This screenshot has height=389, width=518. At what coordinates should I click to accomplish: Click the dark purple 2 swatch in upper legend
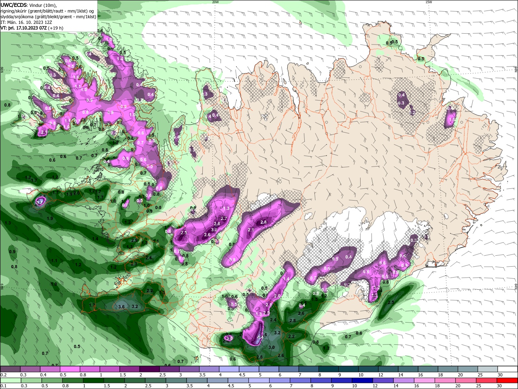[149, 369]
